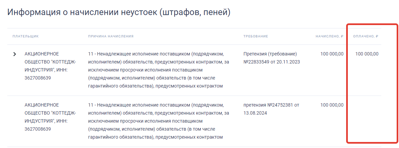Expand the first penalty row chevron

[x=14, y=54]
